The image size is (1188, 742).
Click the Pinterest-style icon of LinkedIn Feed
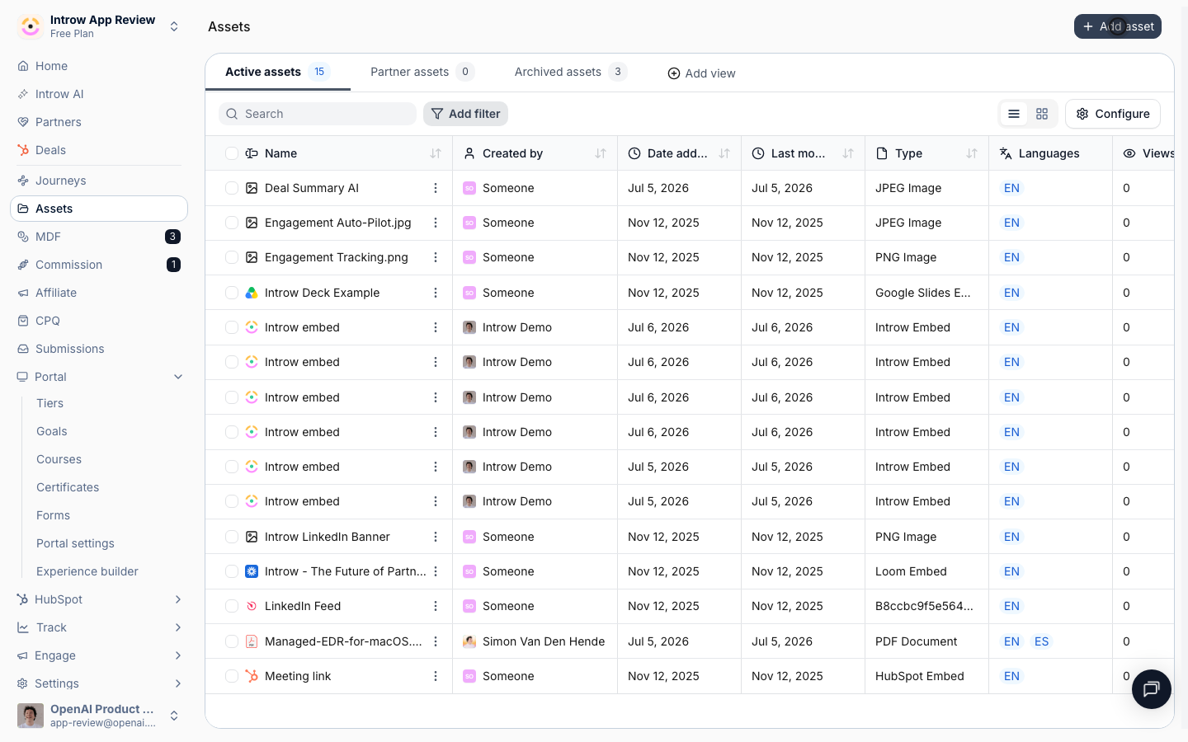(x=252, y=606)
